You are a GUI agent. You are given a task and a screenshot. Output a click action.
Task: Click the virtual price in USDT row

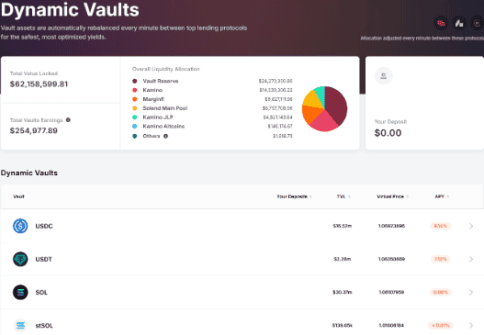click(391, 259)
